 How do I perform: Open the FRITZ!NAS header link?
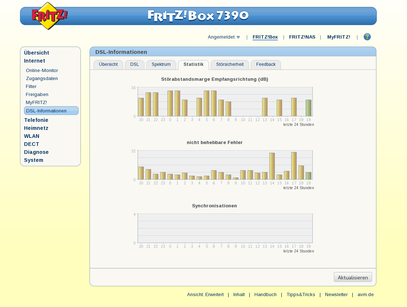302,37
